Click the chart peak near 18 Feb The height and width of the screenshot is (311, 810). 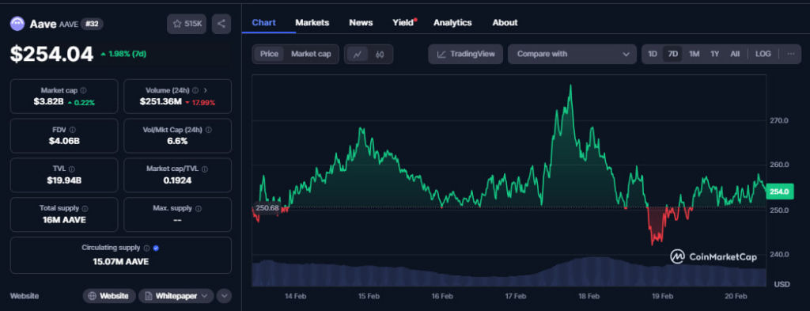pyautogui.click(x=570, y=85)
